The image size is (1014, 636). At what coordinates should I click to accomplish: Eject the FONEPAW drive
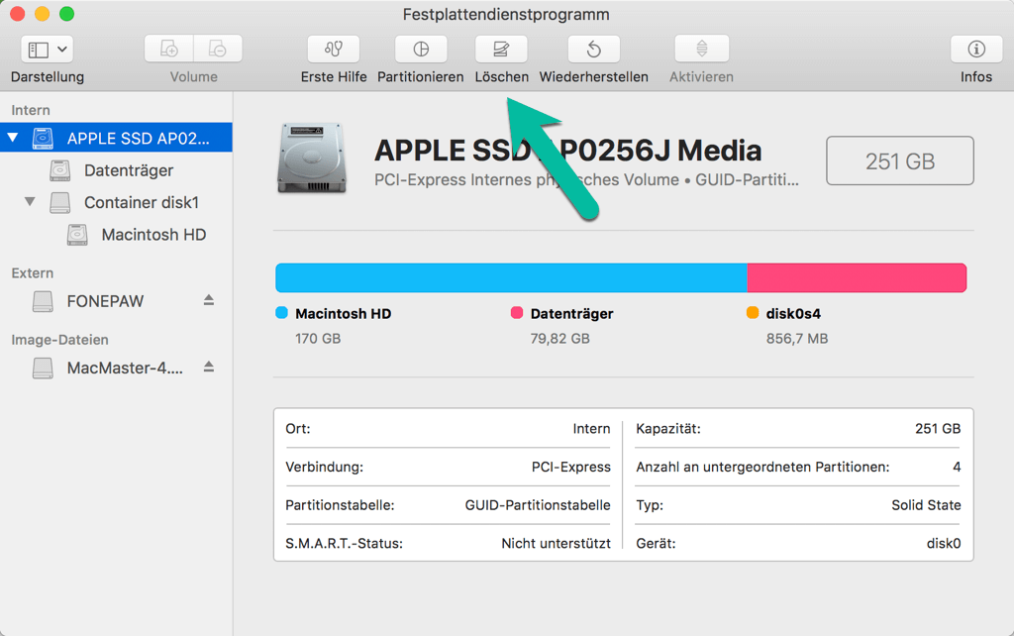pyautogui.click(x=208, y=300)
